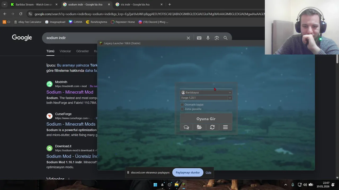Select the Tümü search filter tab
Screen dimensions: 339x190
50,51
